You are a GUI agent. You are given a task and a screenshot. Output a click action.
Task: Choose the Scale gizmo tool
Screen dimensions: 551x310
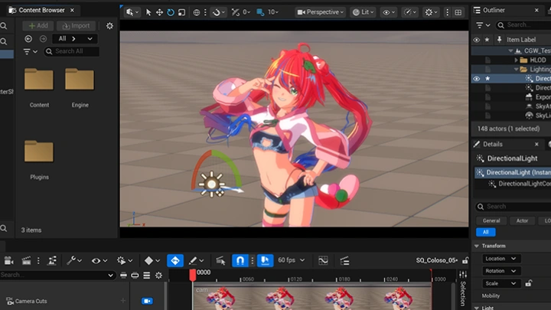181,12
